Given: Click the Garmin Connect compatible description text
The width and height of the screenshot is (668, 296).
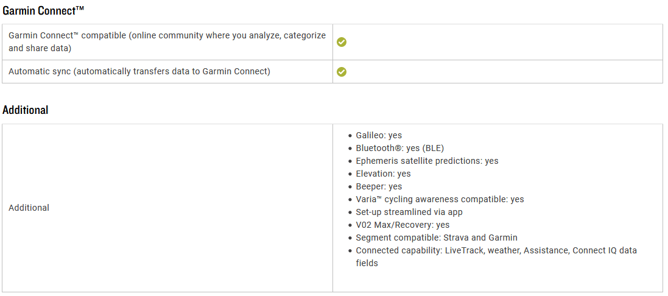Looking at the screenshot, I should coord(167,42).
